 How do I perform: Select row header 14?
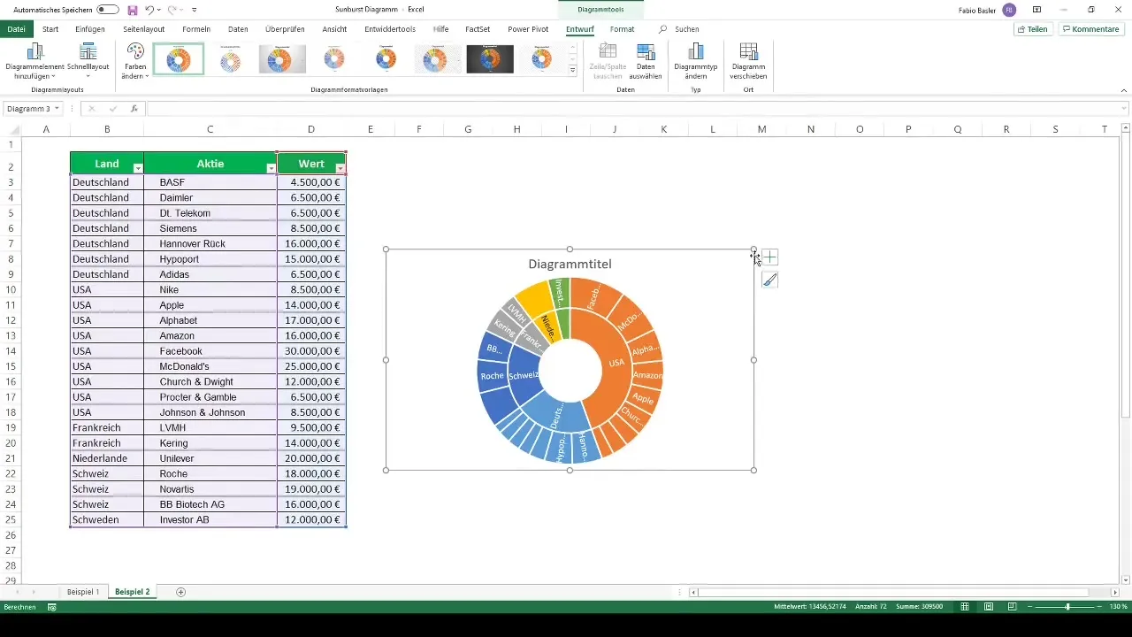click(11, 351)
